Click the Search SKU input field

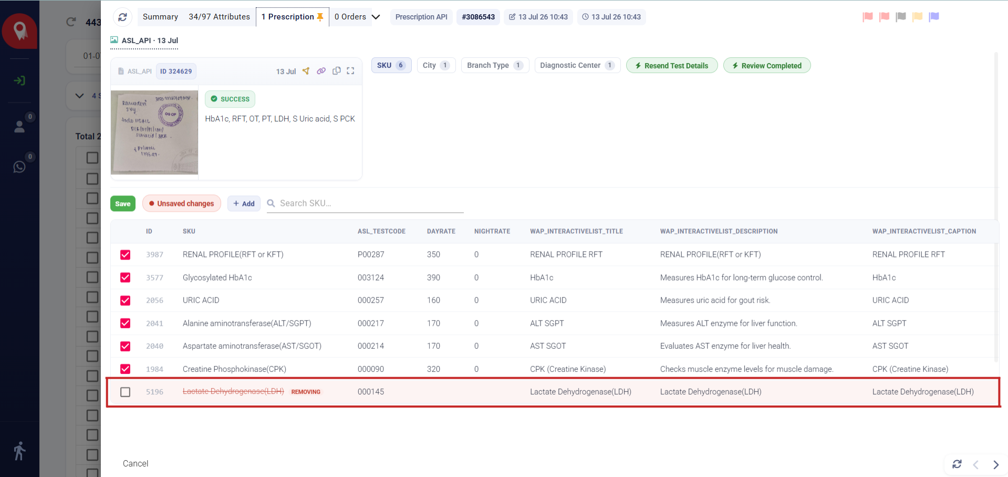pyautogui.click(x=365, y=203)
